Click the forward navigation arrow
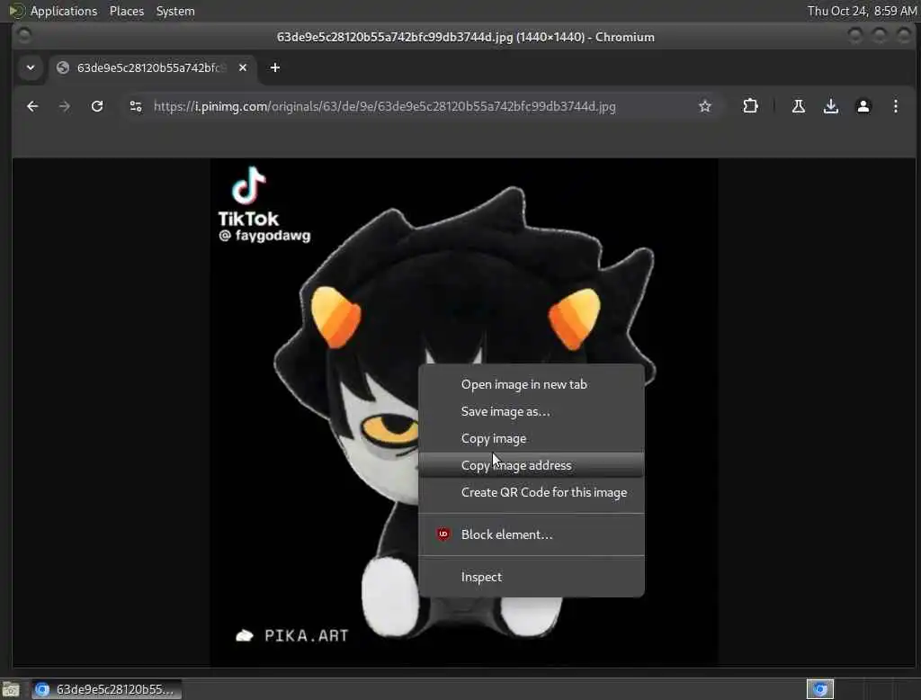Screen dimensions: 921x700 [65, 106]
